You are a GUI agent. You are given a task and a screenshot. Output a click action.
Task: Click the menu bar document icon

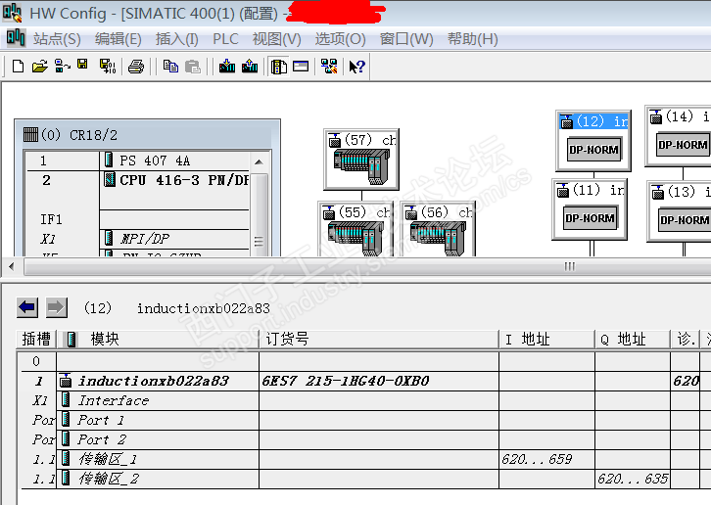16,37
